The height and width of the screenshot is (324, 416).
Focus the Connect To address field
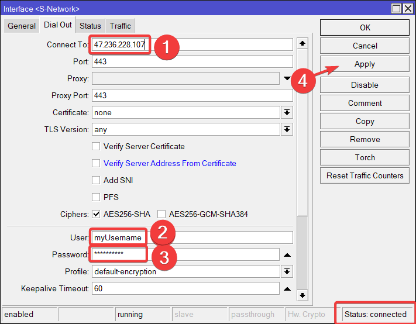tap(192, 44)
